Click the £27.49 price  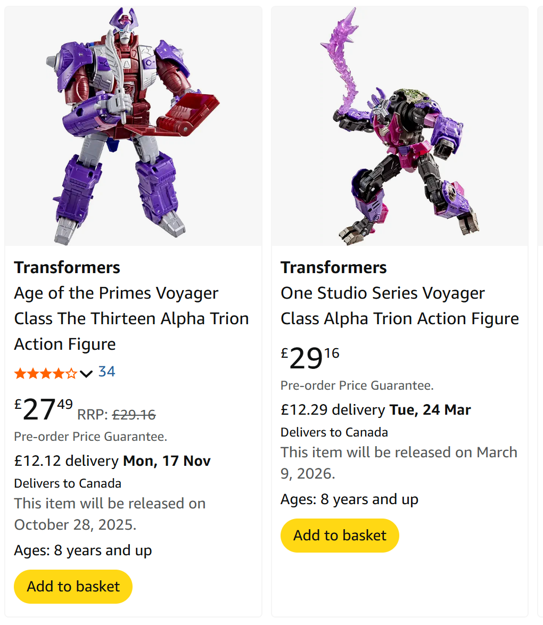click(x=44, y=409)
